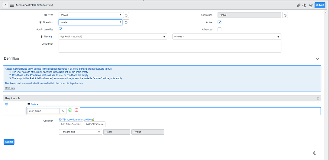Open the form context menu hamburger icon
This screenshot has height=160, width=329.
[x=12, y=5]
